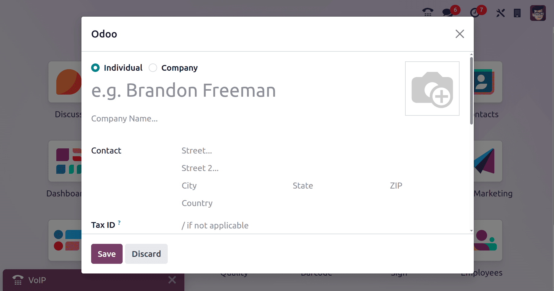Discard the contact form
Image resolution: width=554 pixels, height=291 pixels.
(146, 254)
